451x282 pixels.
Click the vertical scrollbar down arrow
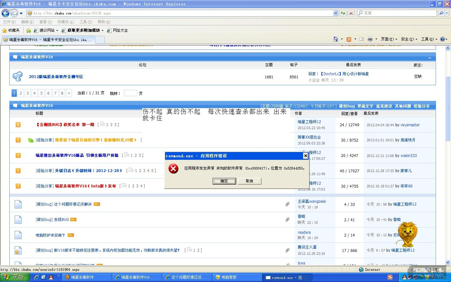pos(448,263)
